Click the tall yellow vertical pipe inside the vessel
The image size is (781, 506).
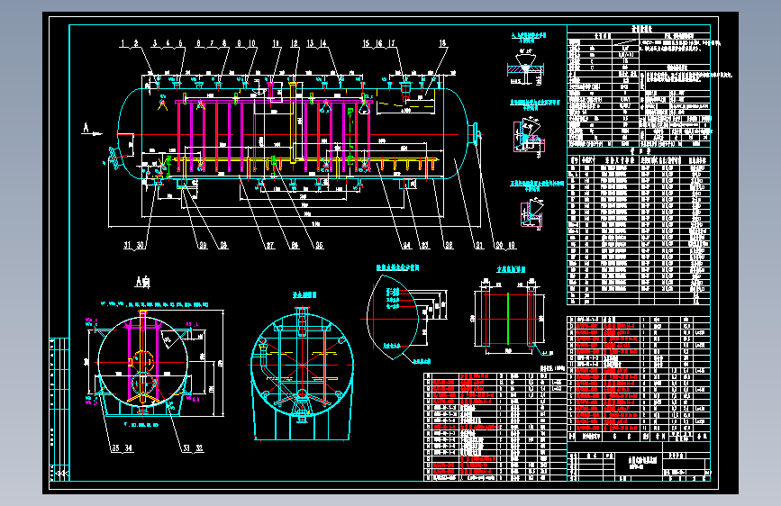[x=293, y=122]
